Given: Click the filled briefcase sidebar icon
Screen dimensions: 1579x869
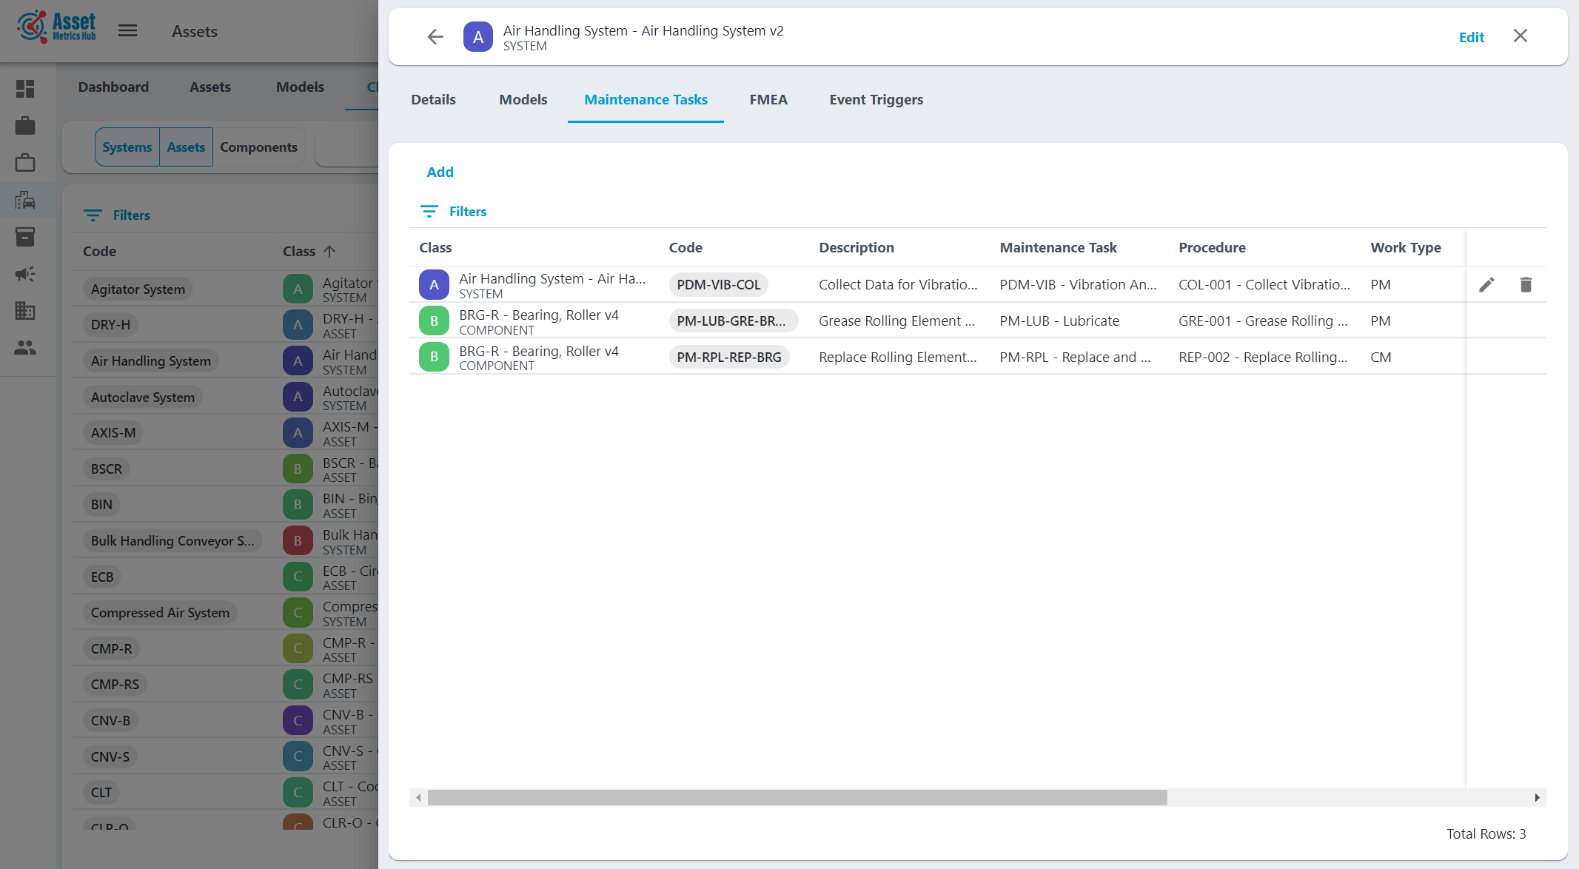Looking at the screenshot, I should pyautogui.click(x=25, y=126).
